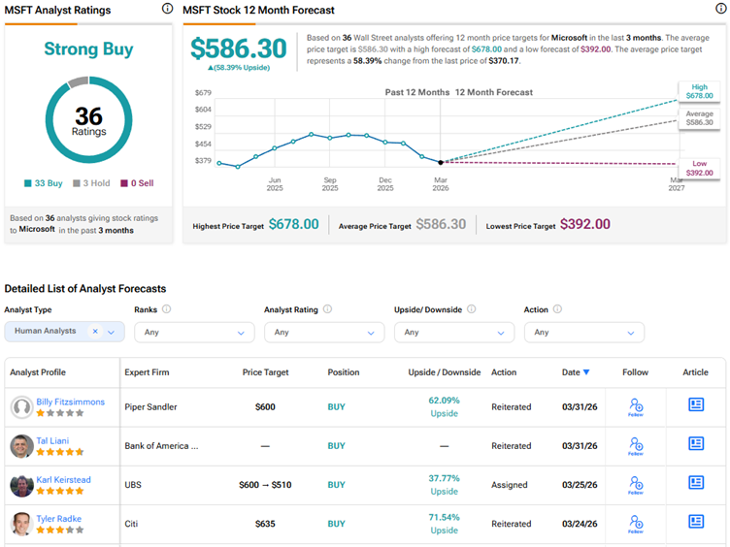This screenshot has height=547, width=730.
Task: Click info icon beside MSFT Analyst Ratings
Action: coord(167,10)
